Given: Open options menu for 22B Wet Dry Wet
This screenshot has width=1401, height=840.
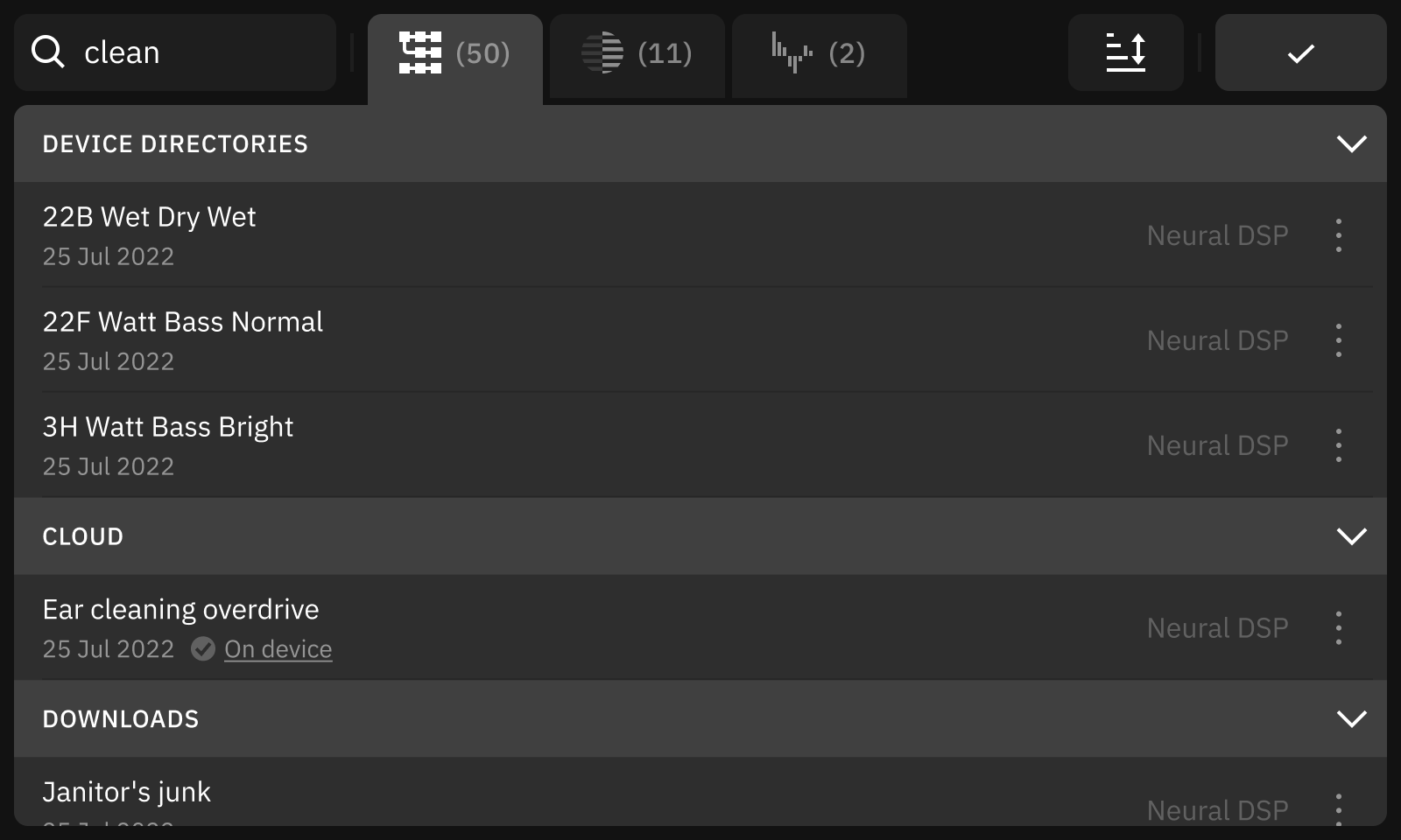Looking at the screenshot, I should tap(1339, 234).
